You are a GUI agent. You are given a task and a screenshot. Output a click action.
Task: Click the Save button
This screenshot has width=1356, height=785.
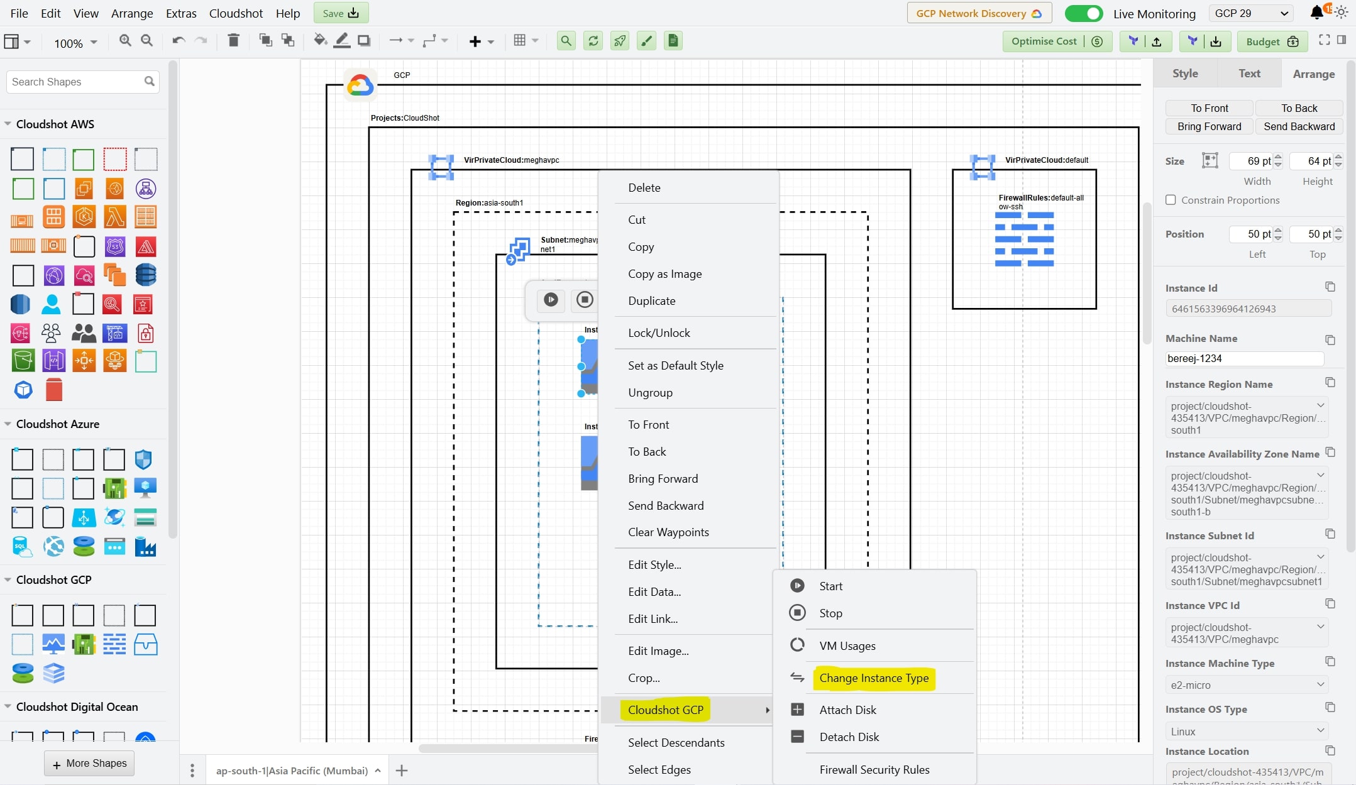(x=341, y=13)
